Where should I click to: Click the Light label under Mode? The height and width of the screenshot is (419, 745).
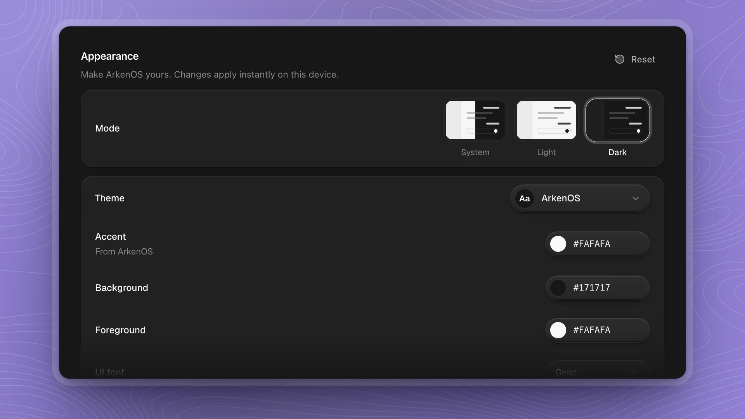coord(546,152)
